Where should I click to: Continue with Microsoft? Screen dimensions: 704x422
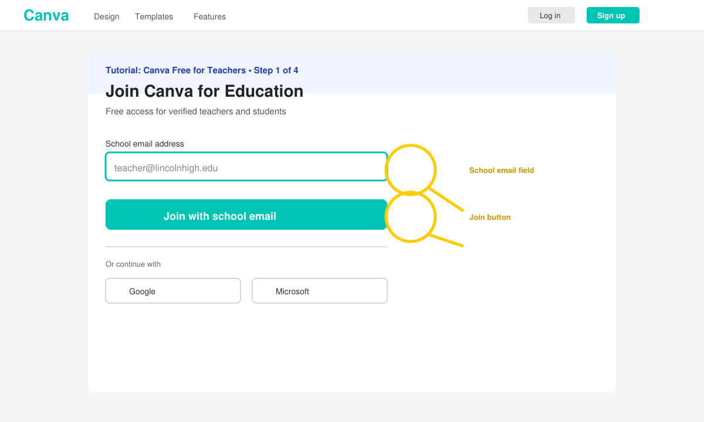(x=320, y=291)
